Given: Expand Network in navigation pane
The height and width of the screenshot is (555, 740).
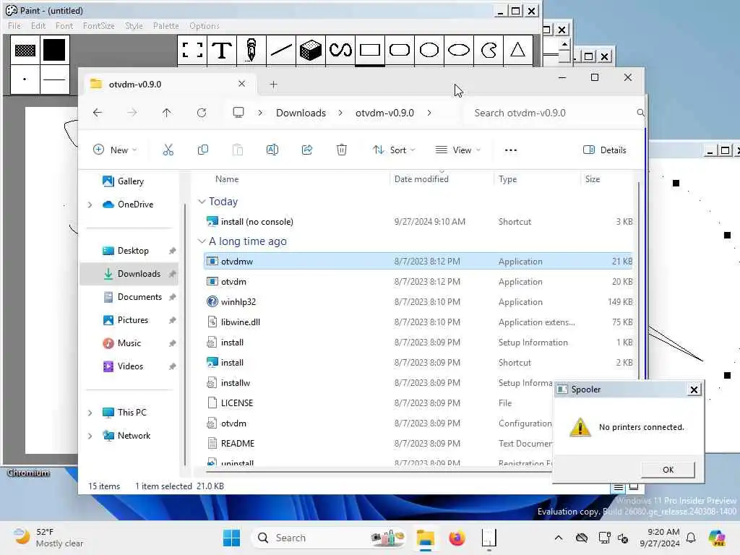Looking at the screenshot, I should click(90, 436).
